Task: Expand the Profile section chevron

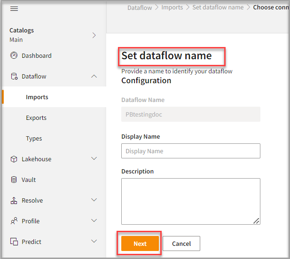Action: pyautogui.click(x=94, y=220)
